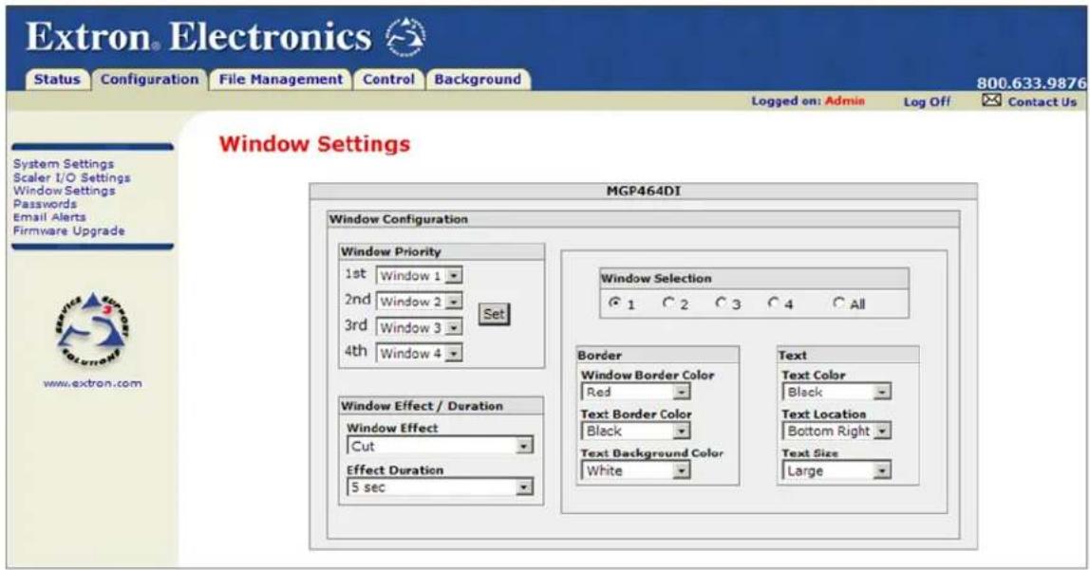
Task: Click the 800.633.9876 phone number
Action: [x=1031, y=83]
